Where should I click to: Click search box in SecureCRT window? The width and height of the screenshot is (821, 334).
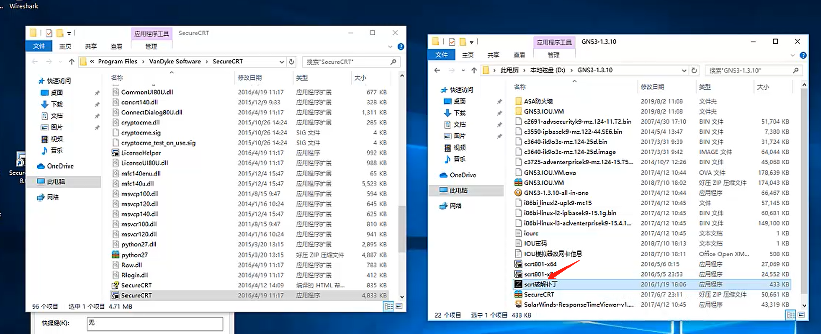[x=351, y=61]
